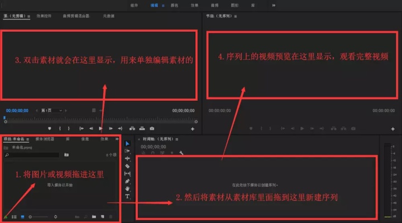Click Automate to Sequence in Project panel
This screenshot has height=223, width=402.
[x=77, y=217]
